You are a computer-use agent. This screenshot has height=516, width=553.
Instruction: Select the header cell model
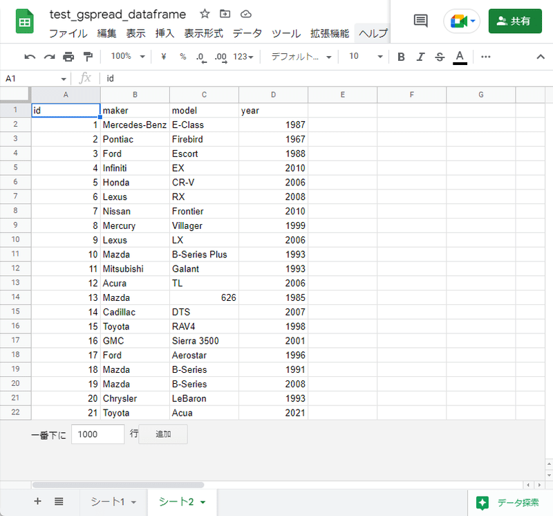point(204,111)
